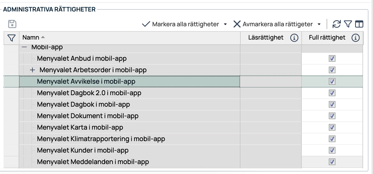Click the column settings icon

[358, 24]
